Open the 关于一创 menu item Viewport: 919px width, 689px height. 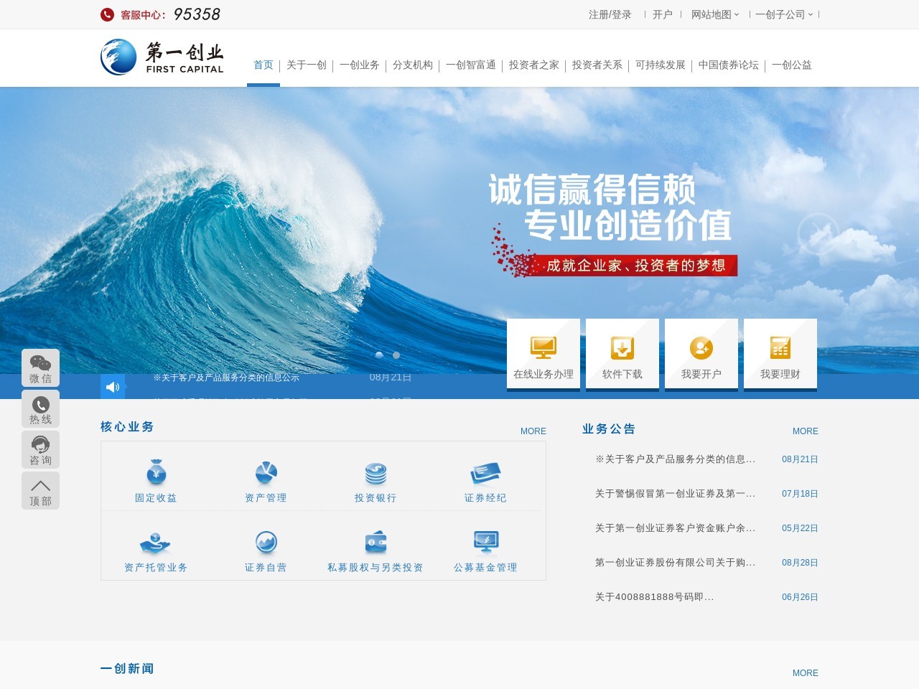tap(307, 65)
